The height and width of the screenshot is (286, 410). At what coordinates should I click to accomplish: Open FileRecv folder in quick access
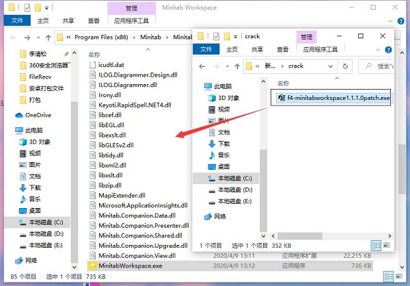coord(36,77)
